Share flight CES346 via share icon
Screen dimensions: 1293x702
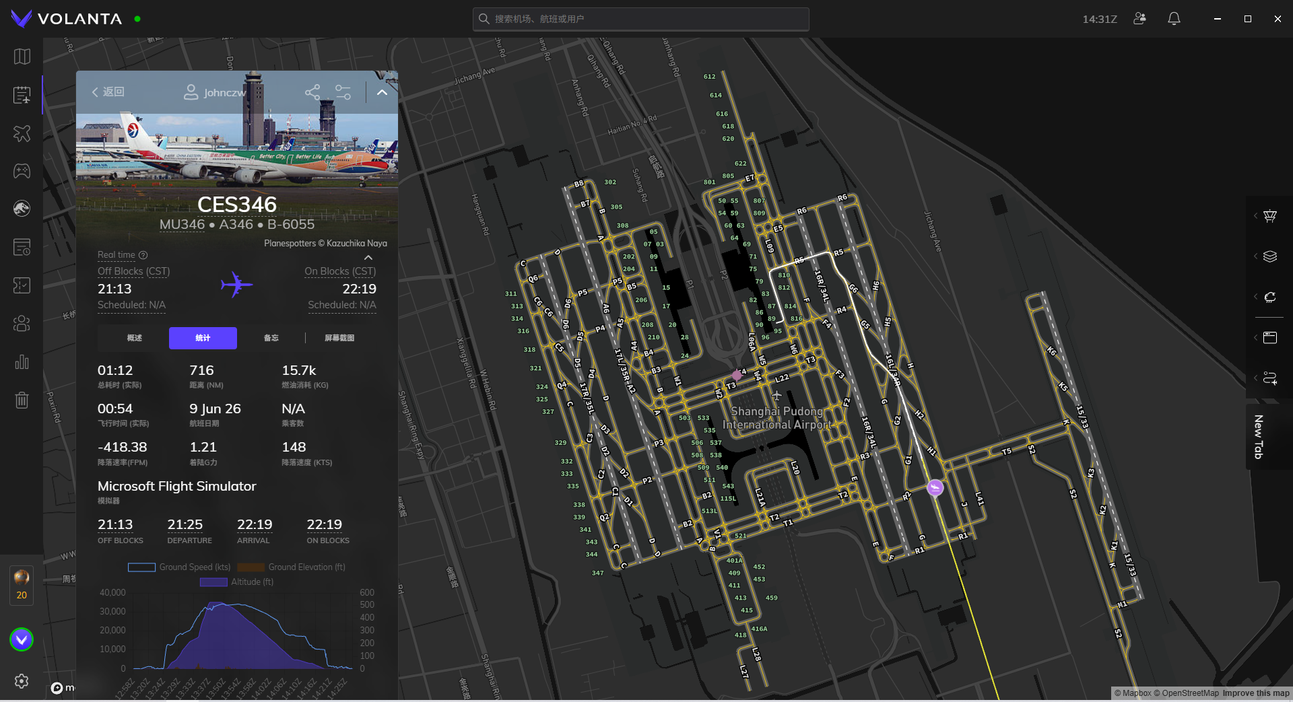[x=312, y=92]
